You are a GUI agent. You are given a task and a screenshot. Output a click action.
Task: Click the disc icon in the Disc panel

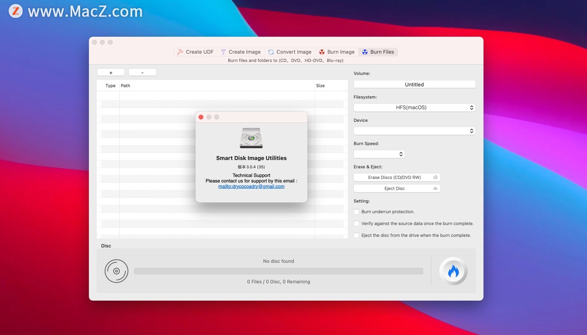click(x=116, y=271)
